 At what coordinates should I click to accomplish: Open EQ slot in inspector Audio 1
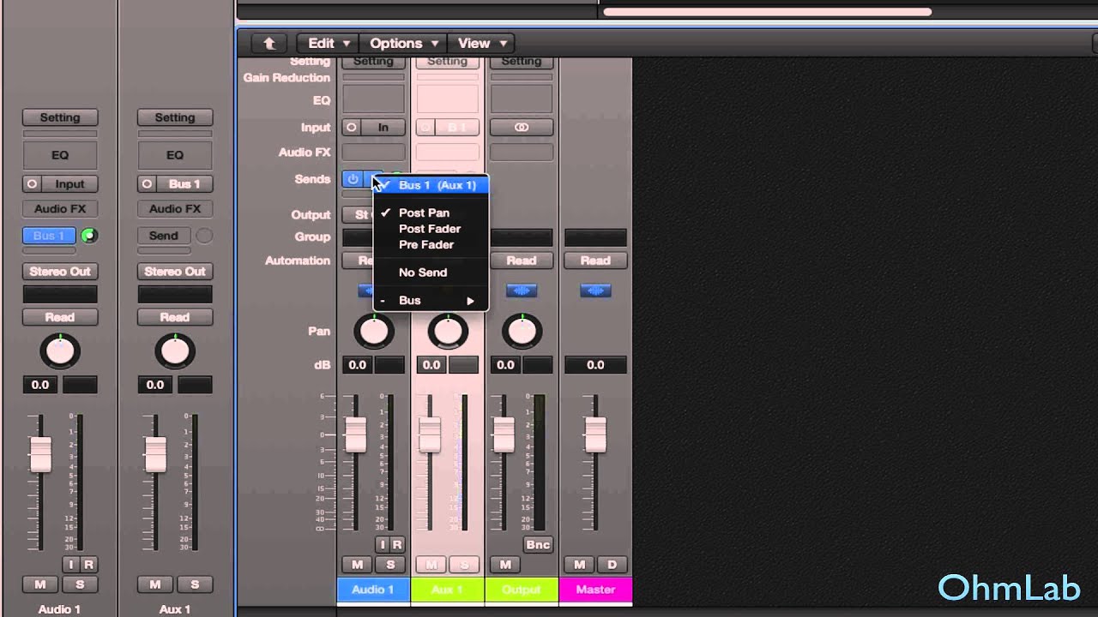point(60,155)
